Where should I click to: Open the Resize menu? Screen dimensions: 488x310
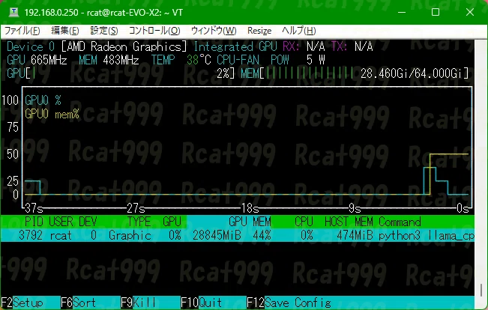259,31
